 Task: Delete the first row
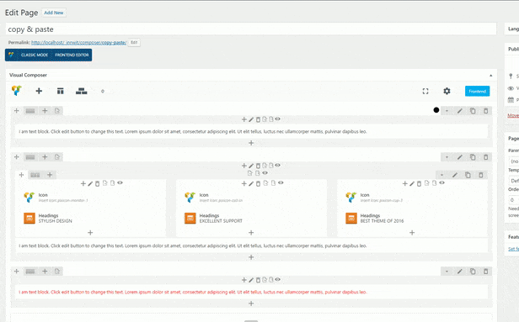pyautogui.click(x=485, y=111)
